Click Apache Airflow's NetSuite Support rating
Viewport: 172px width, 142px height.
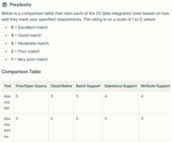[x=142, y=118]
